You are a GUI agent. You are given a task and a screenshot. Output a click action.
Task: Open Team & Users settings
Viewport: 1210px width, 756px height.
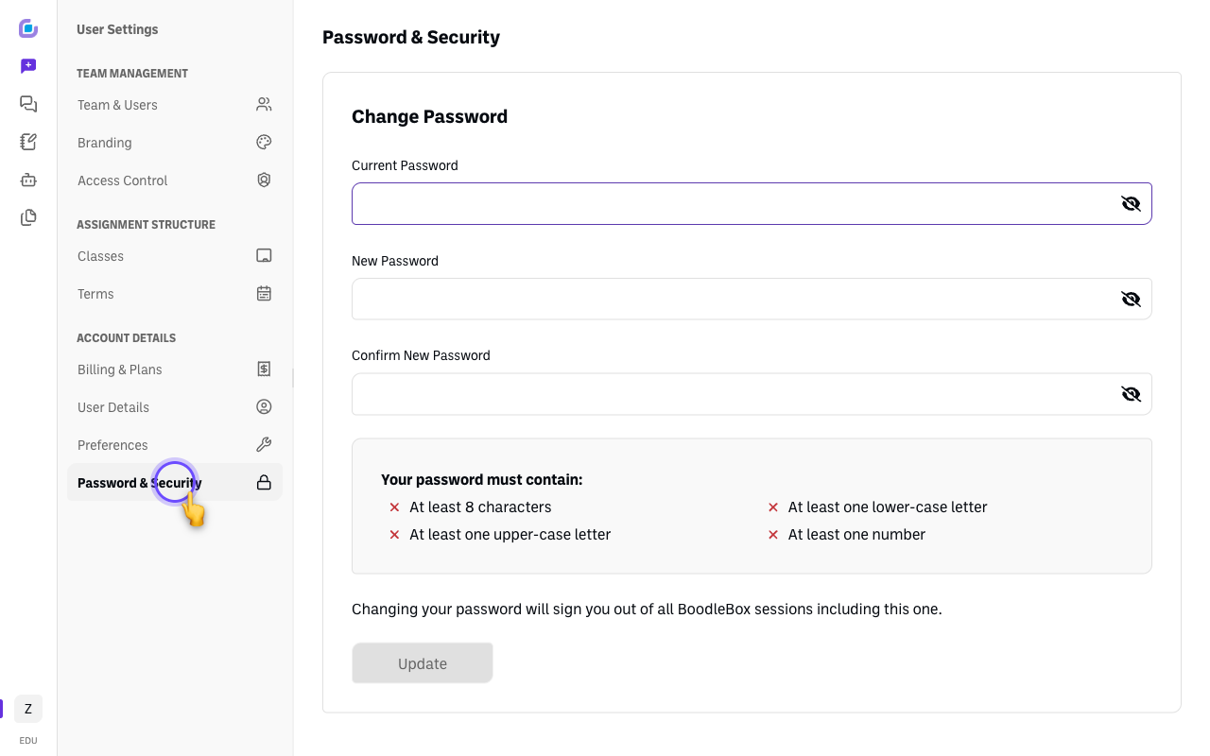click(175, 105)
